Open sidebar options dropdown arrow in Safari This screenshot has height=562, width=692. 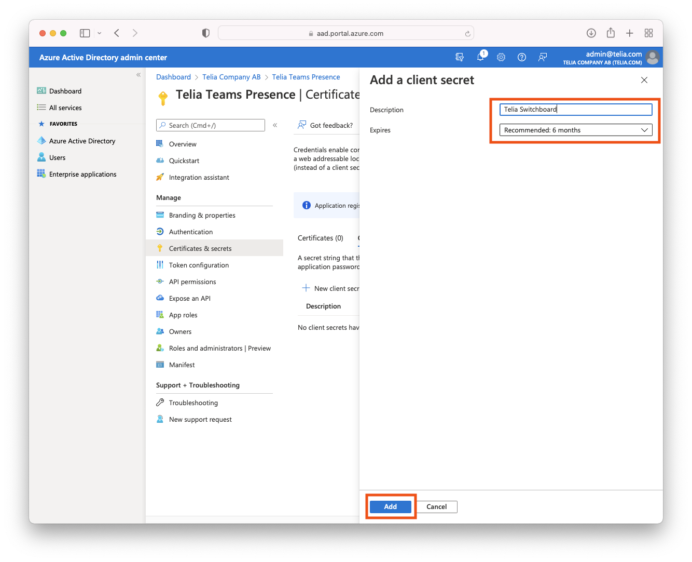pos(99,33)
